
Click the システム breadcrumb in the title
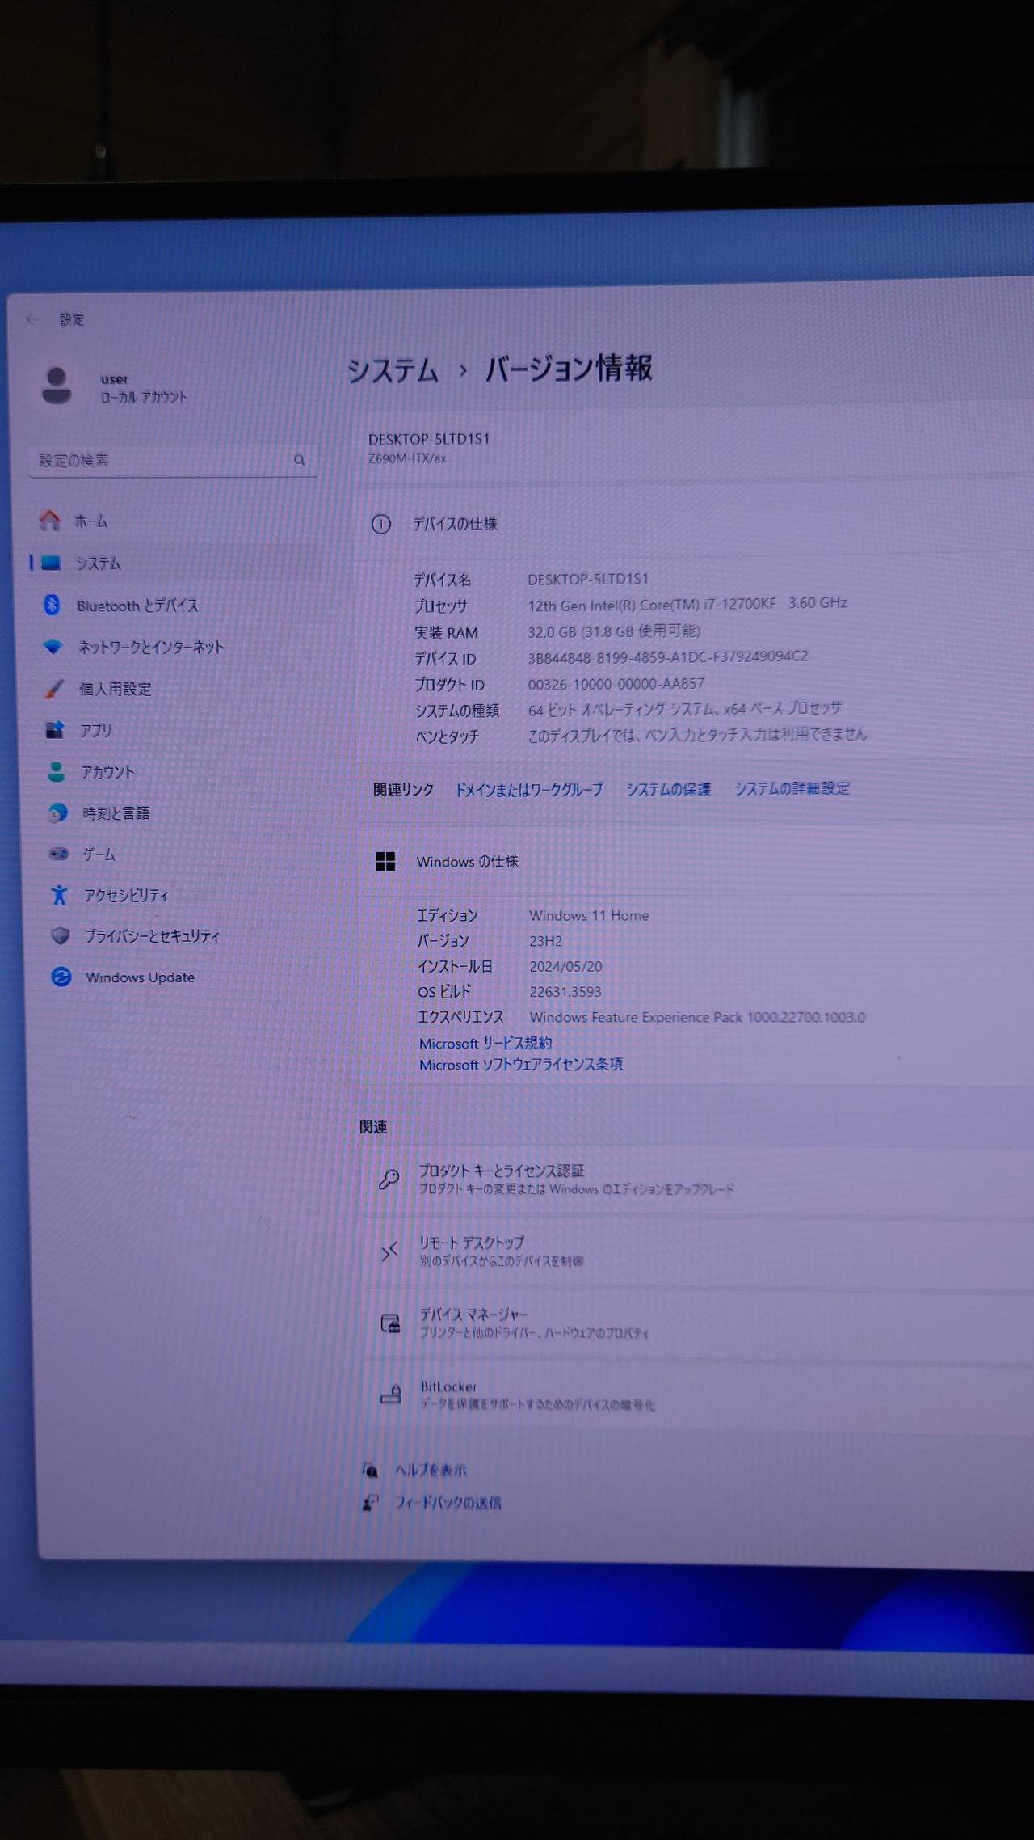[393, 371]
